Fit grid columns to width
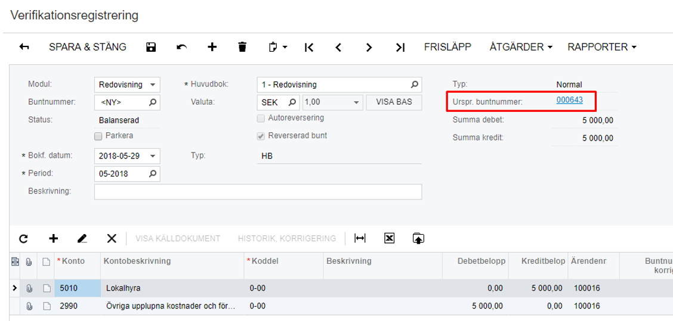This screenshot has height=321, width=673. point(360,239)
